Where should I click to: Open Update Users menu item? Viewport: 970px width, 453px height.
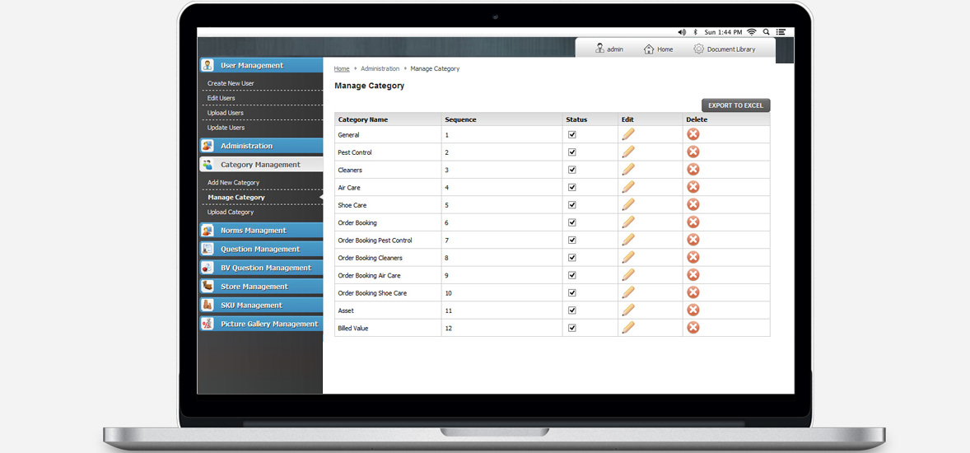tap(226, 128)
